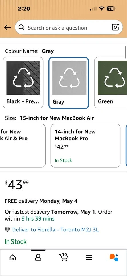
Task: Tap the 9 hrs 39 mins countdown
Action: (38, 219)
